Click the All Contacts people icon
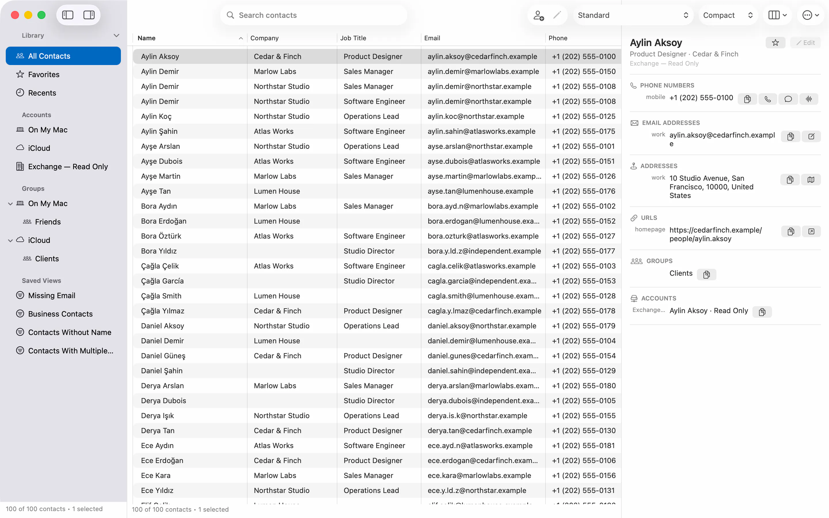This screenshot has width=829, height=518. [20, 56]
